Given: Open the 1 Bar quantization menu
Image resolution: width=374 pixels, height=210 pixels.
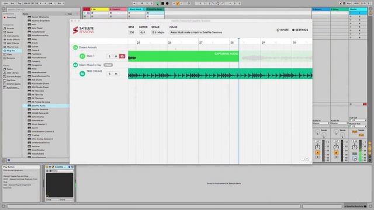Looking at the screenshot, I should pyautogui.click(x=60, y=3).
